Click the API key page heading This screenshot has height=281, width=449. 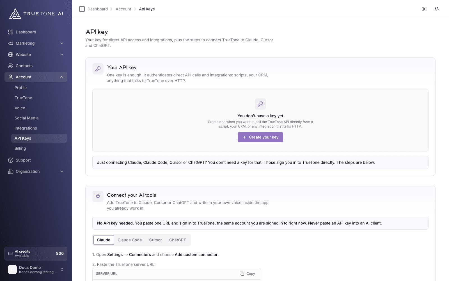tap(97, 32)
